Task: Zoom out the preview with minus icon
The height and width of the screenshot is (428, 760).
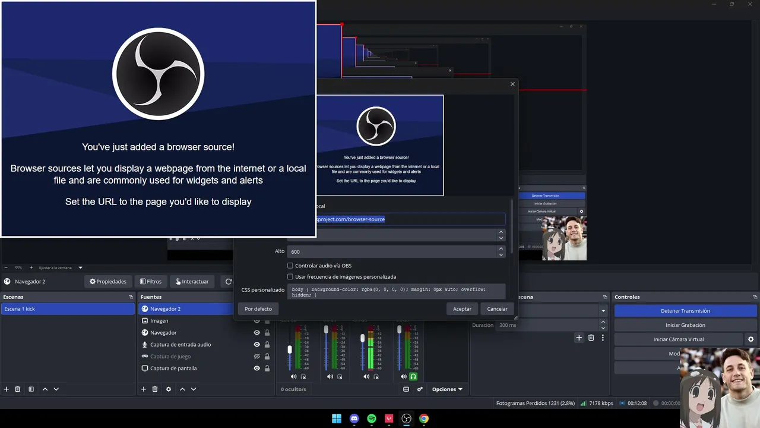Action: [x=6, y=267]
